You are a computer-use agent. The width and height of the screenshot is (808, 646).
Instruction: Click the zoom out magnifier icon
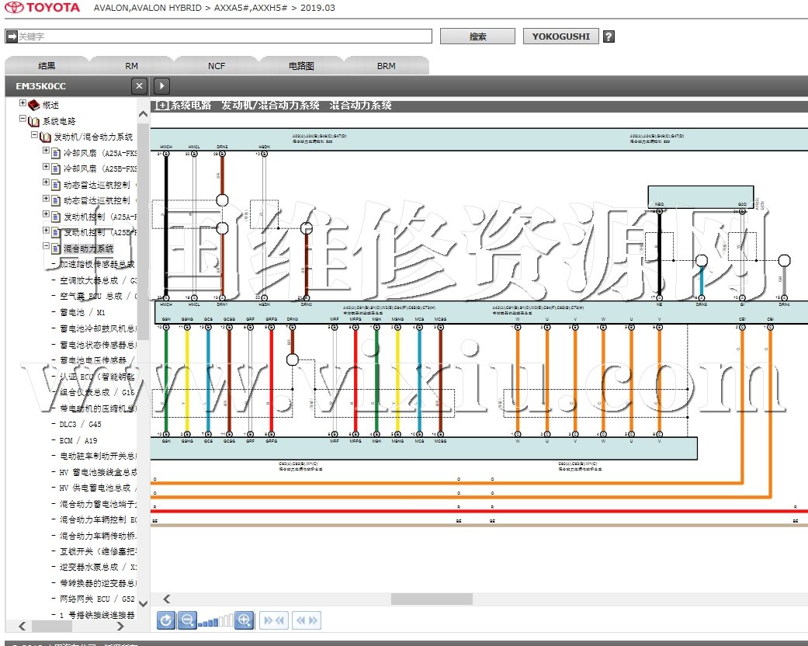click(x=187, y=620)
